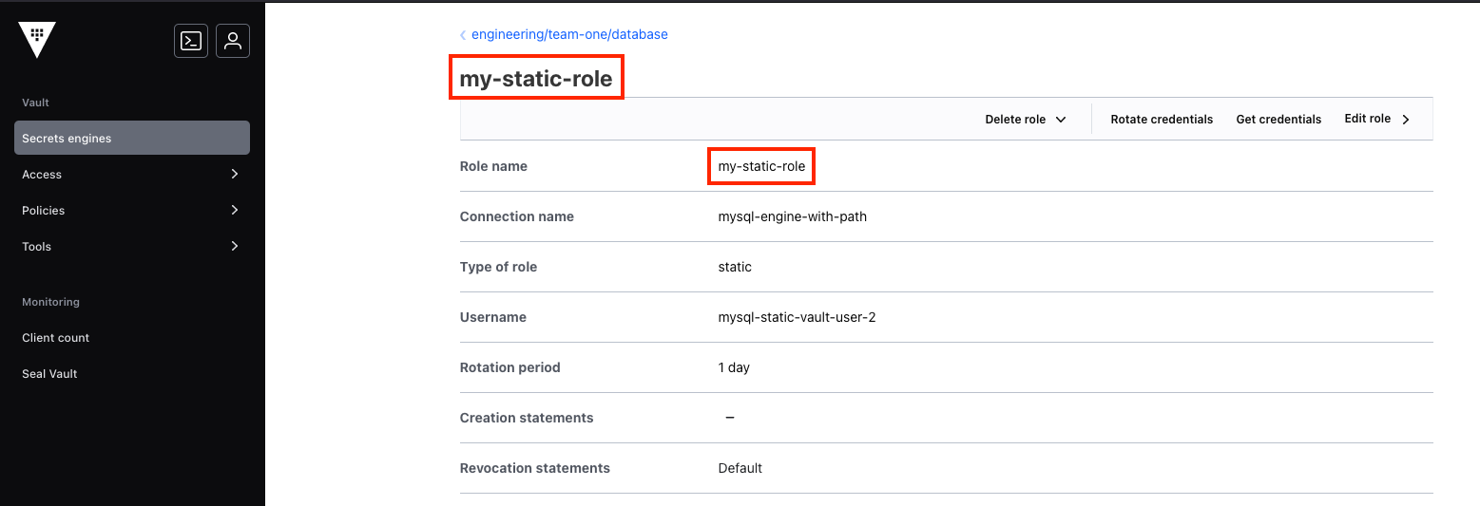Click Rotate credentials

[1162, 120]
